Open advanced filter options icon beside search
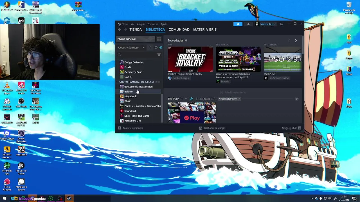The image size is (360, 202). [159, 55]
